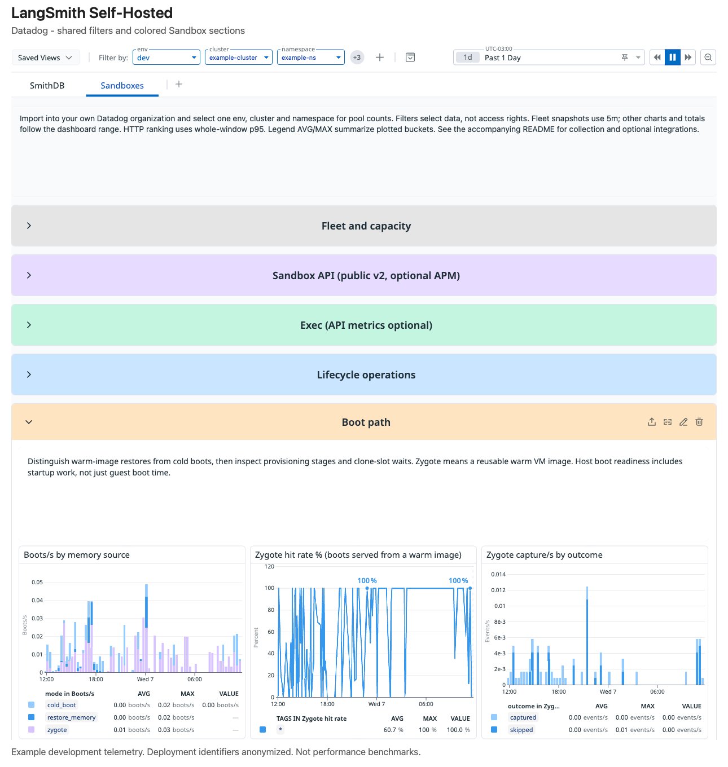Open the Saved Views dropdown
The image size is (728, 767).
pyautogui.click(x=45, y=58)
